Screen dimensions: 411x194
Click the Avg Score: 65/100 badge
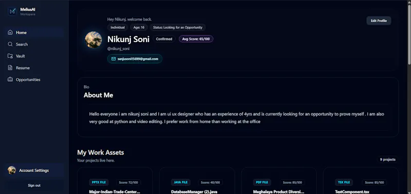196,39
